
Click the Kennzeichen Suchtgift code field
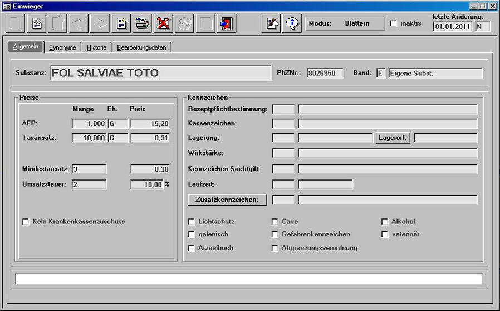pyautogui.click(x=283, y=169)
